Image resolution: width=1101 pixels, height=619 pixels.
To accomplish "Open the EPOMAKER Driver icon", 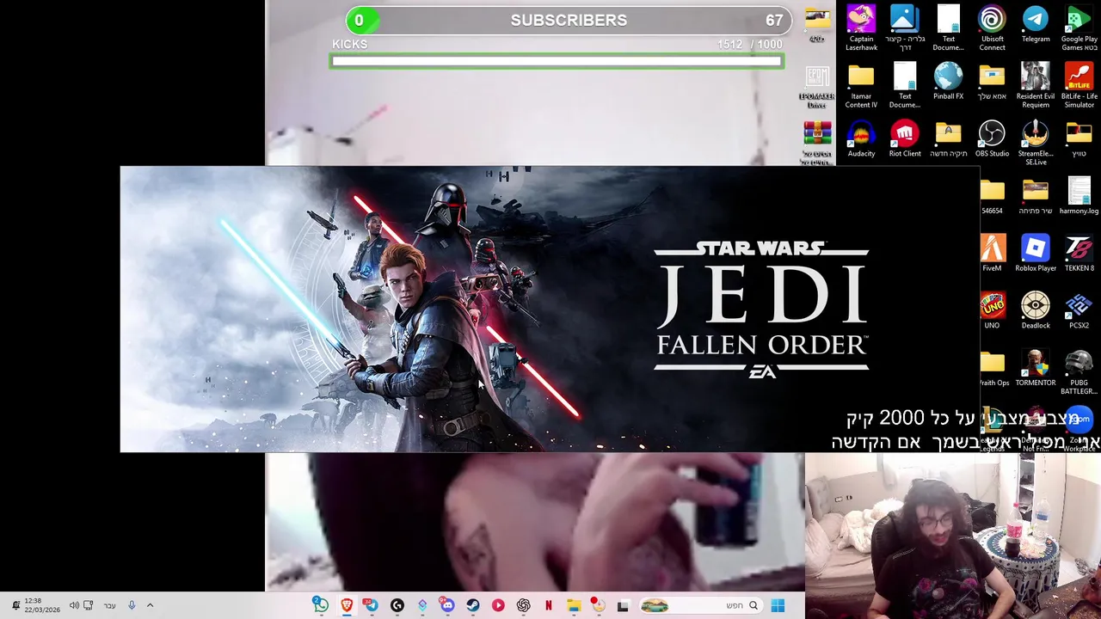I will [816, 87].
